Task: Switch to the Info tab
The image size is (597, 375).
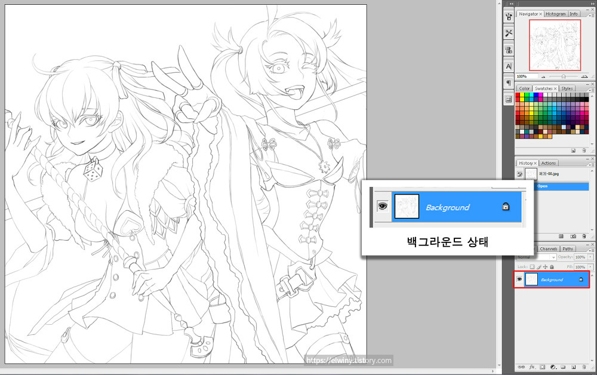Action: pyautogui.click(x=574, y=14)
